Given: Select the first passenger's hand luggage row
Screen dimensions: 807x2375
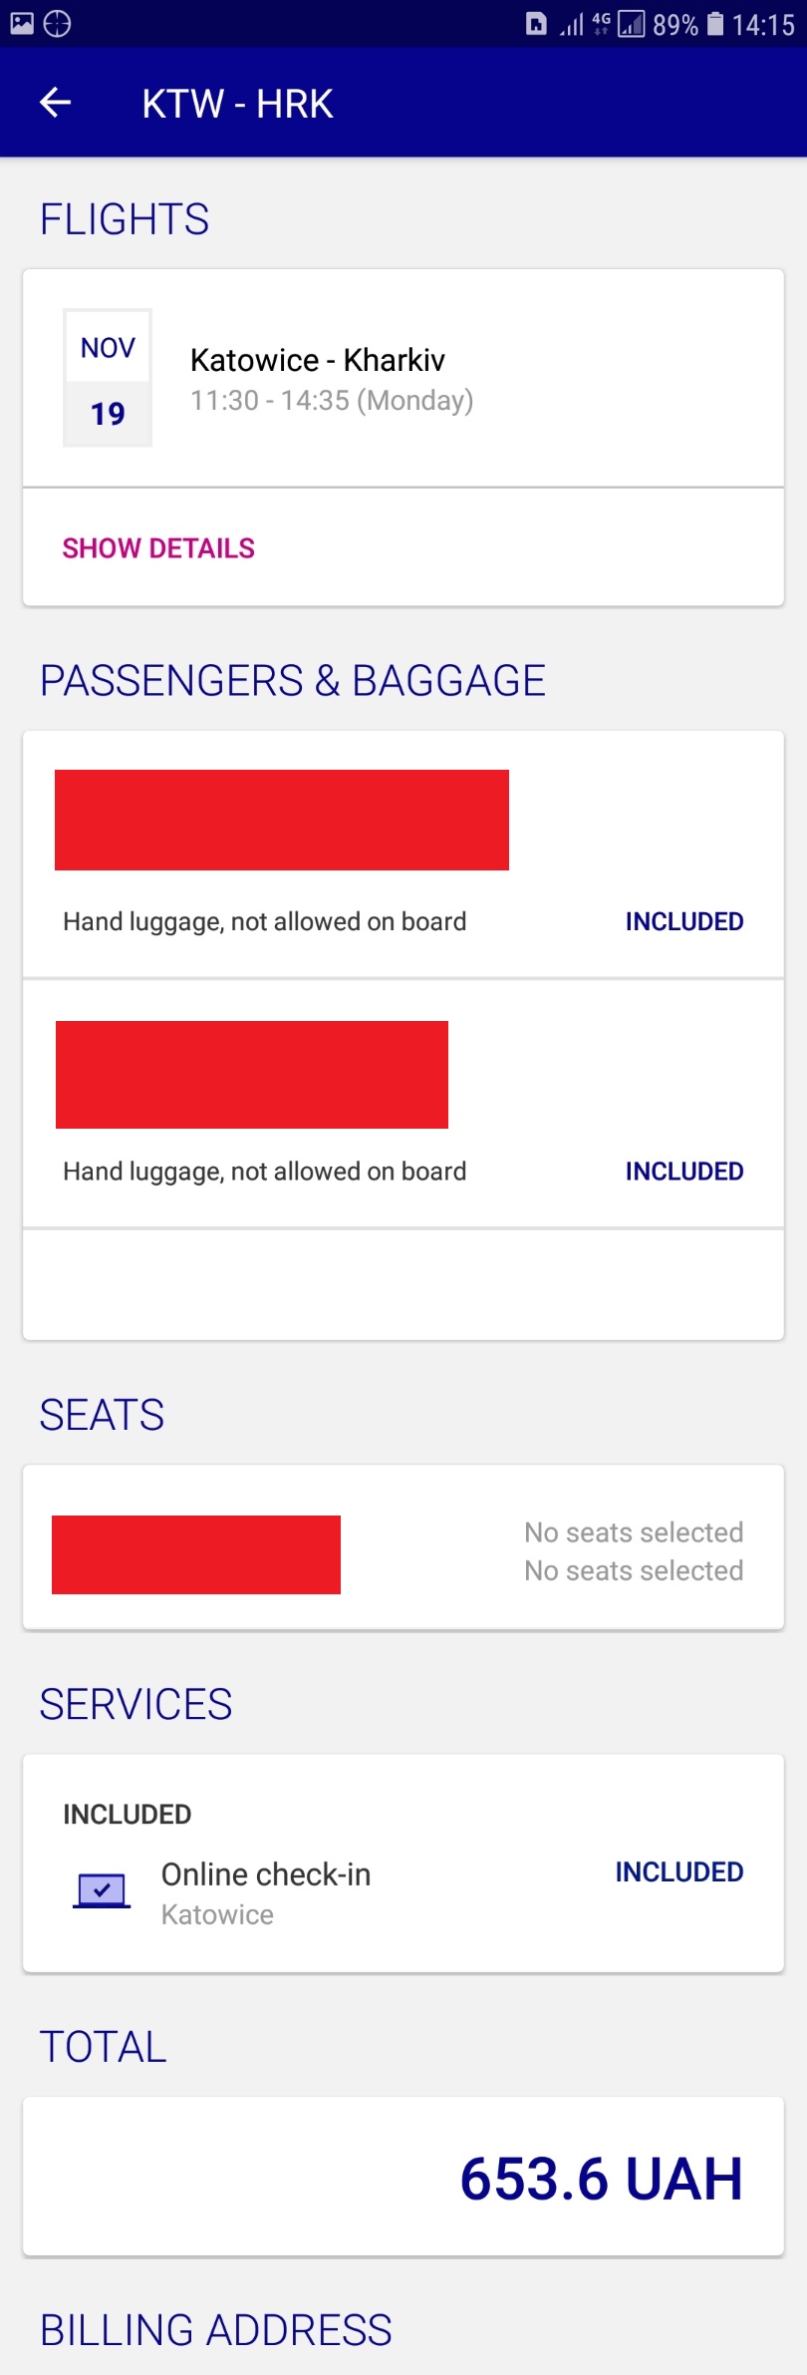Looking at the screenshot, I should 265,921.
